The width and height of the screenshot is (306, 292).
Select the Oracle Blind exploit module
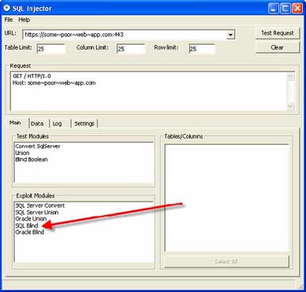[30, 232]
